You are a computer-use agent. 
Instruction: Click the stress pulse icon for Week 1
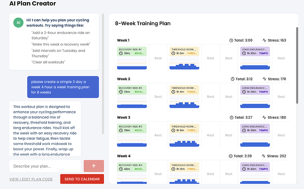pyautogui.click(x=264, y=40)
